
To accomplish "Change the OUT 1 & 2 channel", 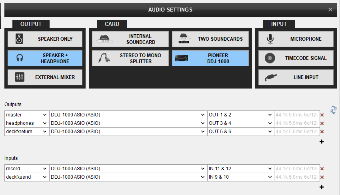I will (241, 115).
